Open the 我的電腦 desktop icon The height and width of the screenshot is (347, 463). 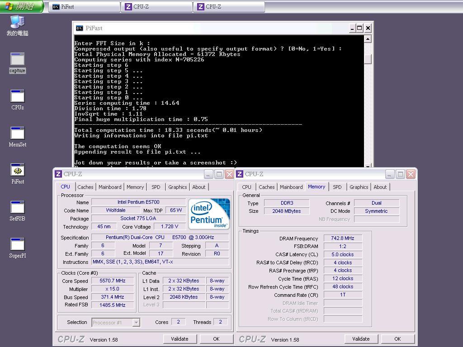18,26
